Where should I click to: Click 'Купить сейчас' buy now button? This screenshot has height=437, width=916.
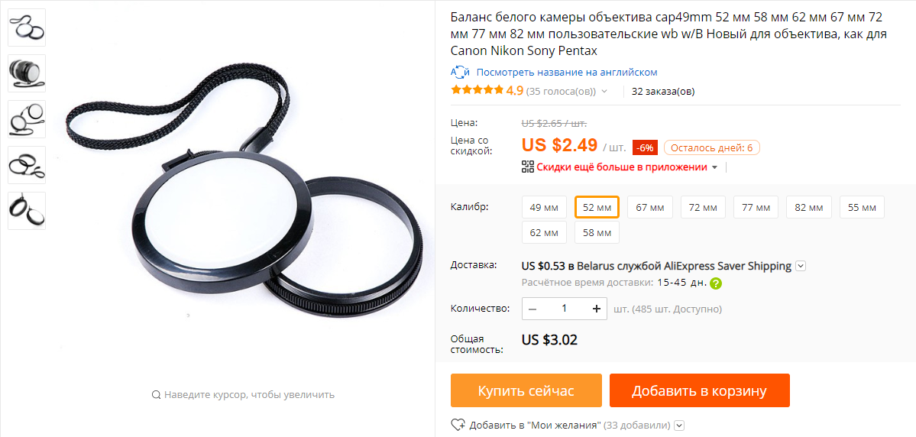pyautogui.click(x=526, y=390)
